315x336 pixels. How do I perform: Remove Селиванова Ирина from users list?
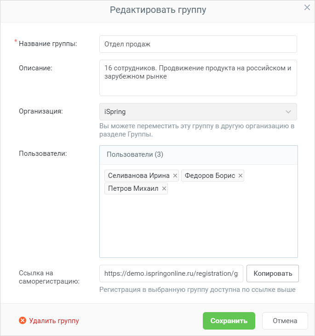[x=175, y=176]
